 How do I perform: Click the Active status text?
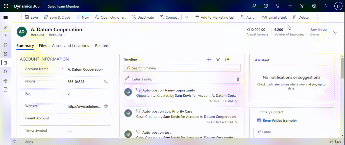pos(29,142)
